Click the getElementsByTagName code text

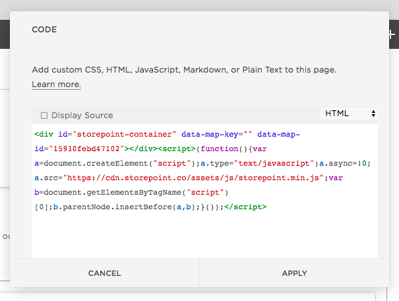[134, 192]
